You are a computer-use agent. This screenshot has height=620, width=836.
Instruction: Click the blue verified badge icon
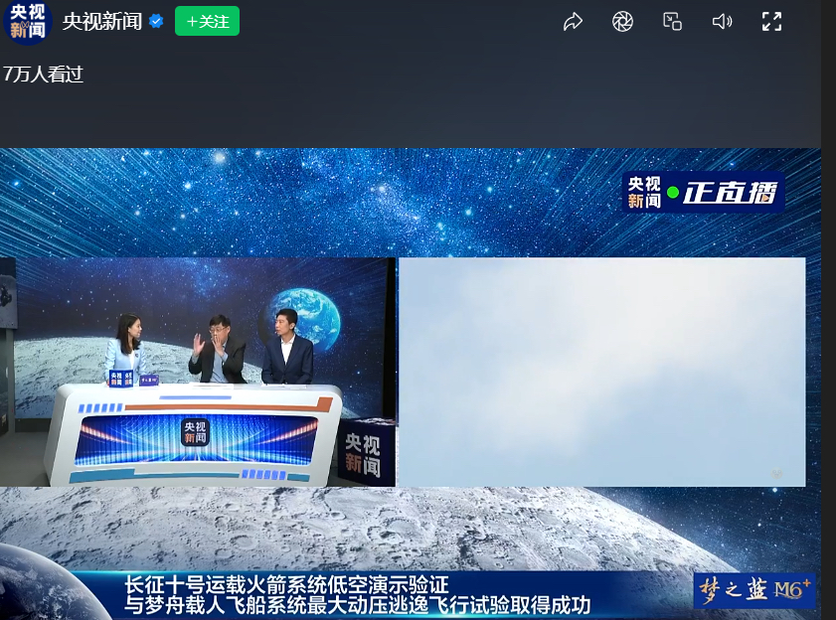(x=156, y=21)
